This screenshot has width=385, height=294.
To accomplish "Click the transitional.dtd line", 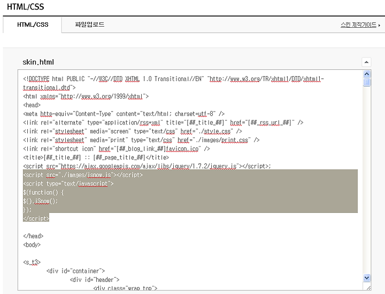I will (x=49, y=88).
